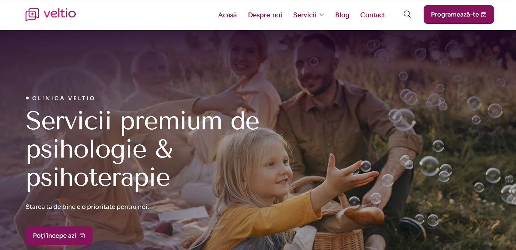Select the CLINICA VELTIO label text
Viewport: 516px width, 250px height.
[x=64, y=98]
